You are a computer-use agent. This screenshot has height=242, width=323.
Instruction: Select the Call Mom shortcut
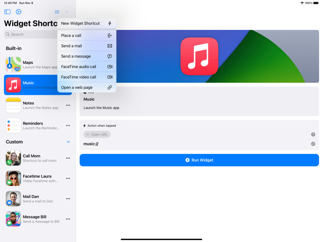[x=38, y=158]
